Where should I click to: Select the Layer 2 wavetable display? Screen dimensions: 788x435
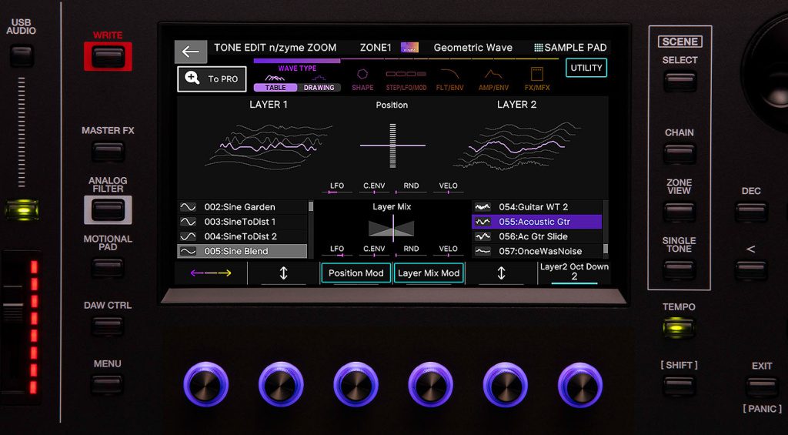(x=516, y=146)
